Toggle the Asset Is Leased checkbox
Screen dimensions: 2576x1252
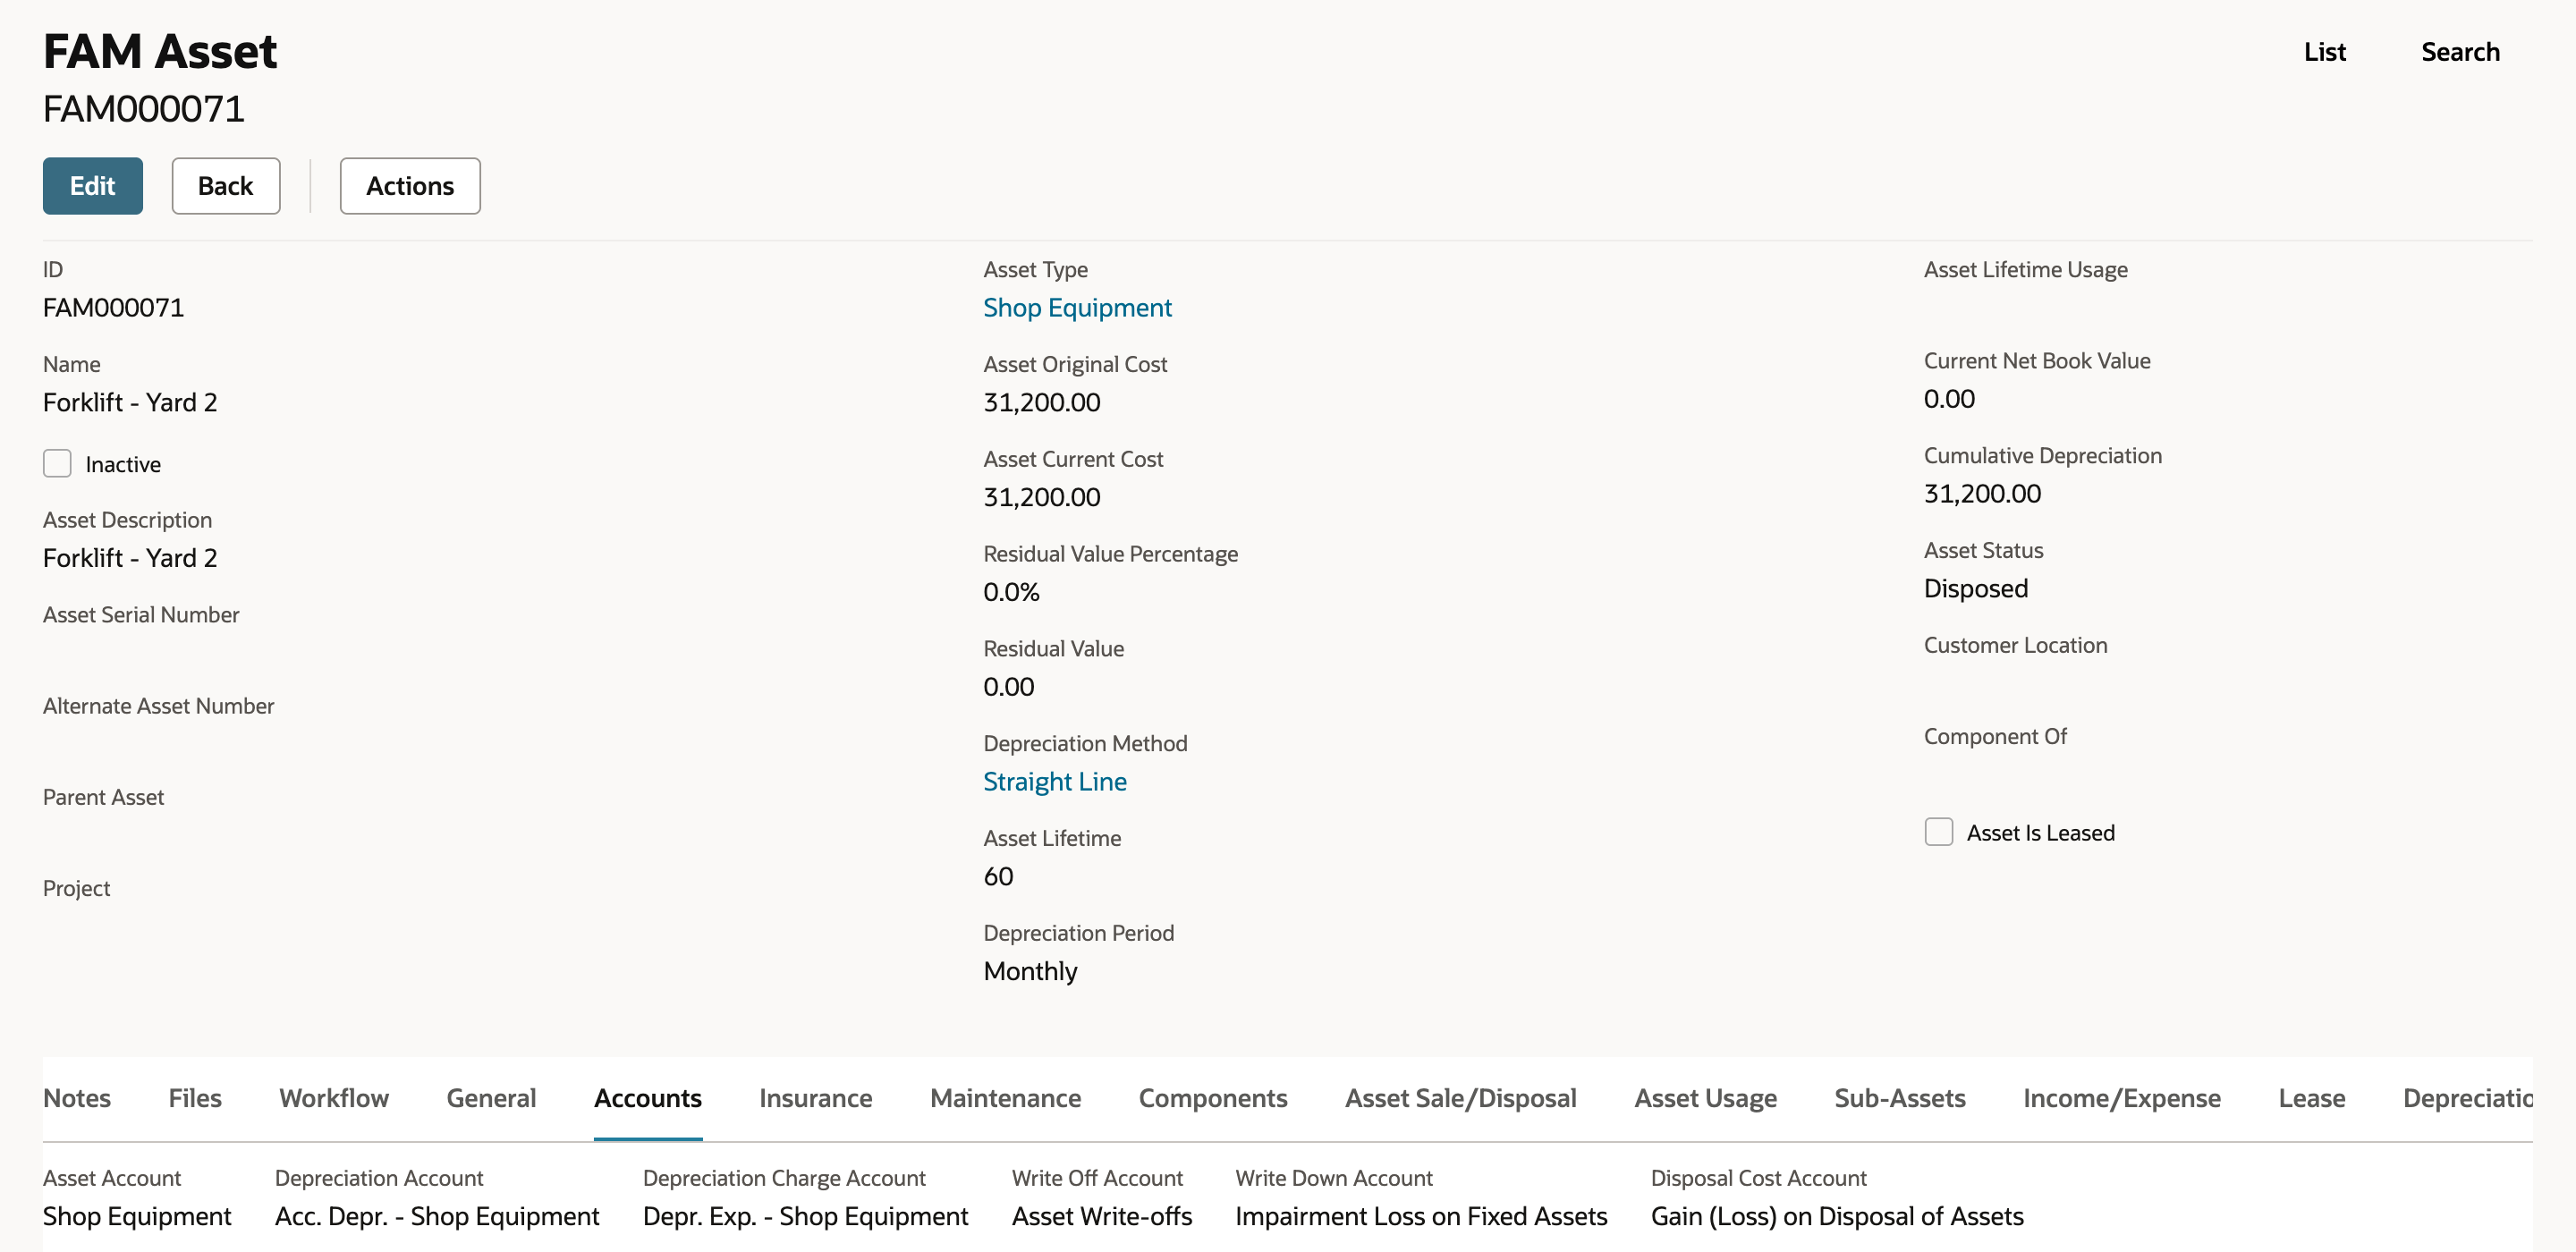(x=1938, y=832)
